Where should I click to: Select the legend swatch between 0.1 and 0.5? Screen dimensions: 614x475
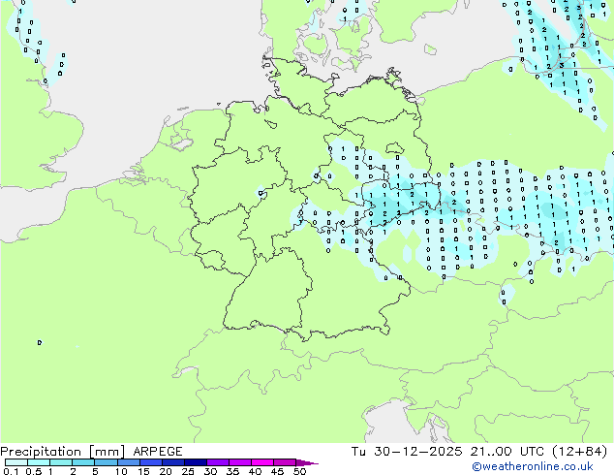pos(16,462)
